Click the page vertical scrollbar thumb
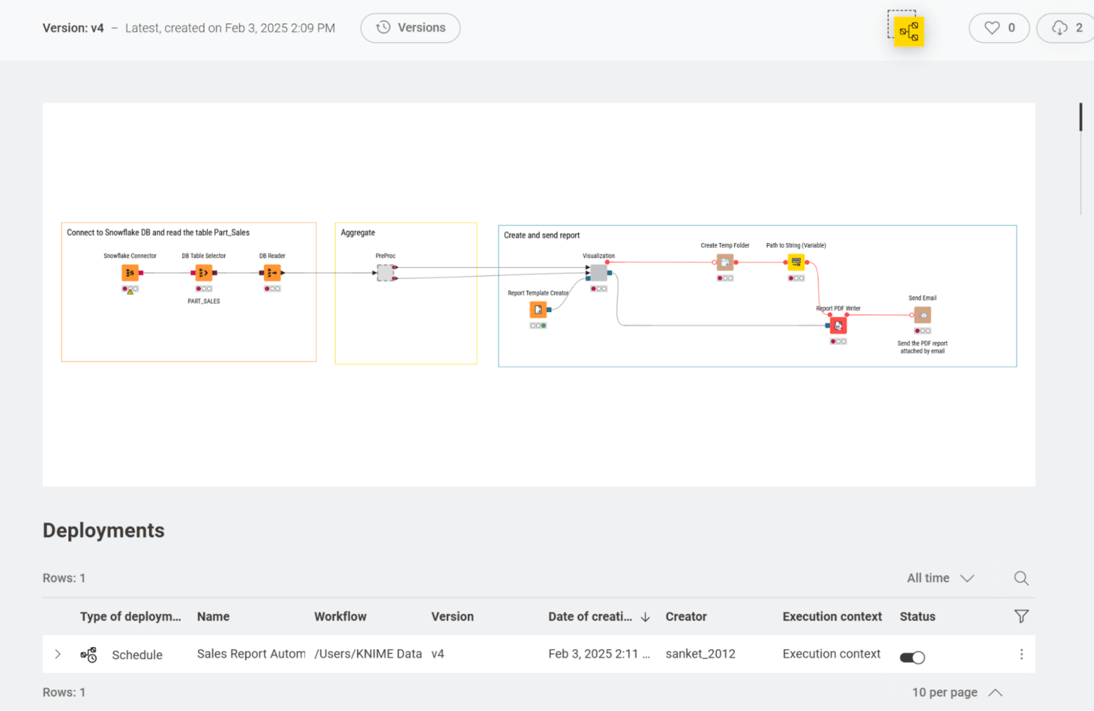This screenshot has width=1094, height=711. point(1080,117)
